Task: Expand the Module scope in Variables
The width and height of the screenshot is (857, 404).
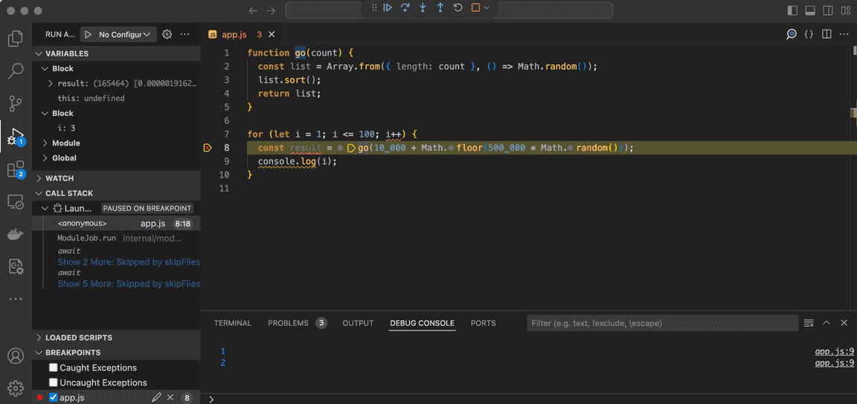Action: point(66,143)
